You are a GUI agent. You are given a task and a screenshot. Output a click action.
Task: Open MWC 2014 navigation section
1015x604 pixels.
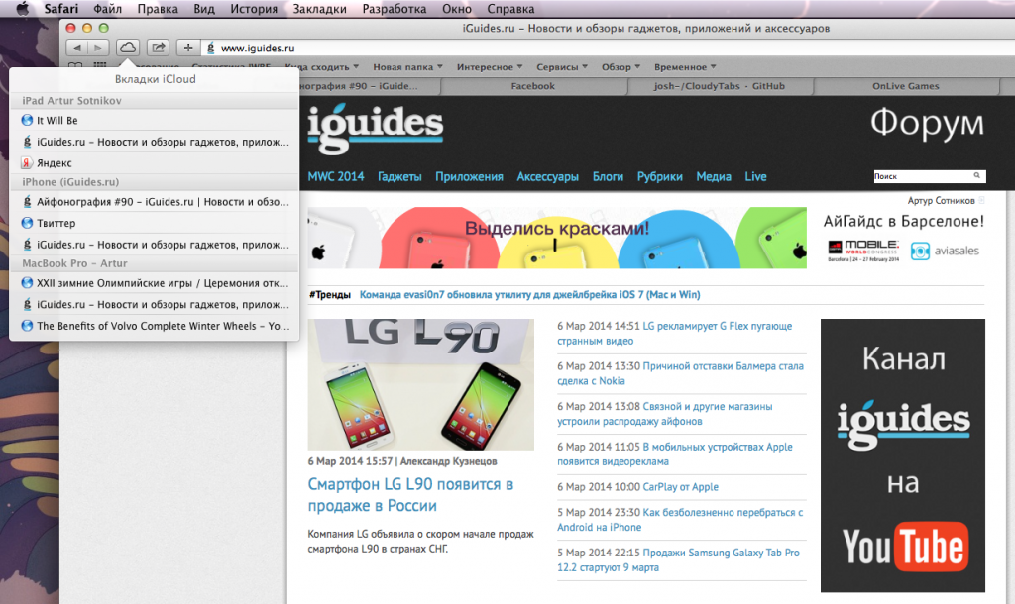pyautogui.click(x=336, y=176)
